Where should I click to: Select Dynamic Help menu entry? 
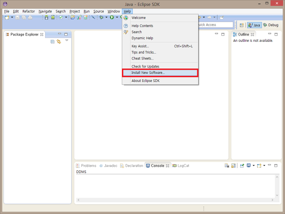(x=160, y=38)
